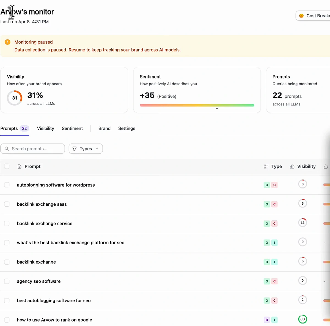Click the Prompts 22 prompts summary card

(298, 90)
